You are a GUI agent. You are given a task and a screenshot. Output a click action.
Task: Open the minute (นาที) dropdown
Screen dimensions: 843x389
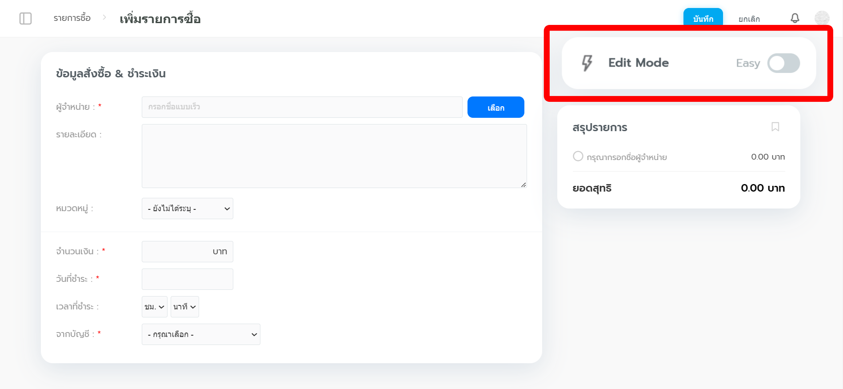coord(185,307)
